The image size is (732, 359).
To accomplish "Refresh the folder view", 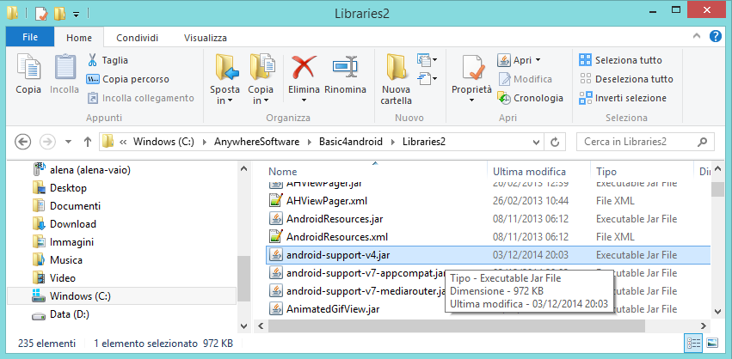I will tap(555, 141).
